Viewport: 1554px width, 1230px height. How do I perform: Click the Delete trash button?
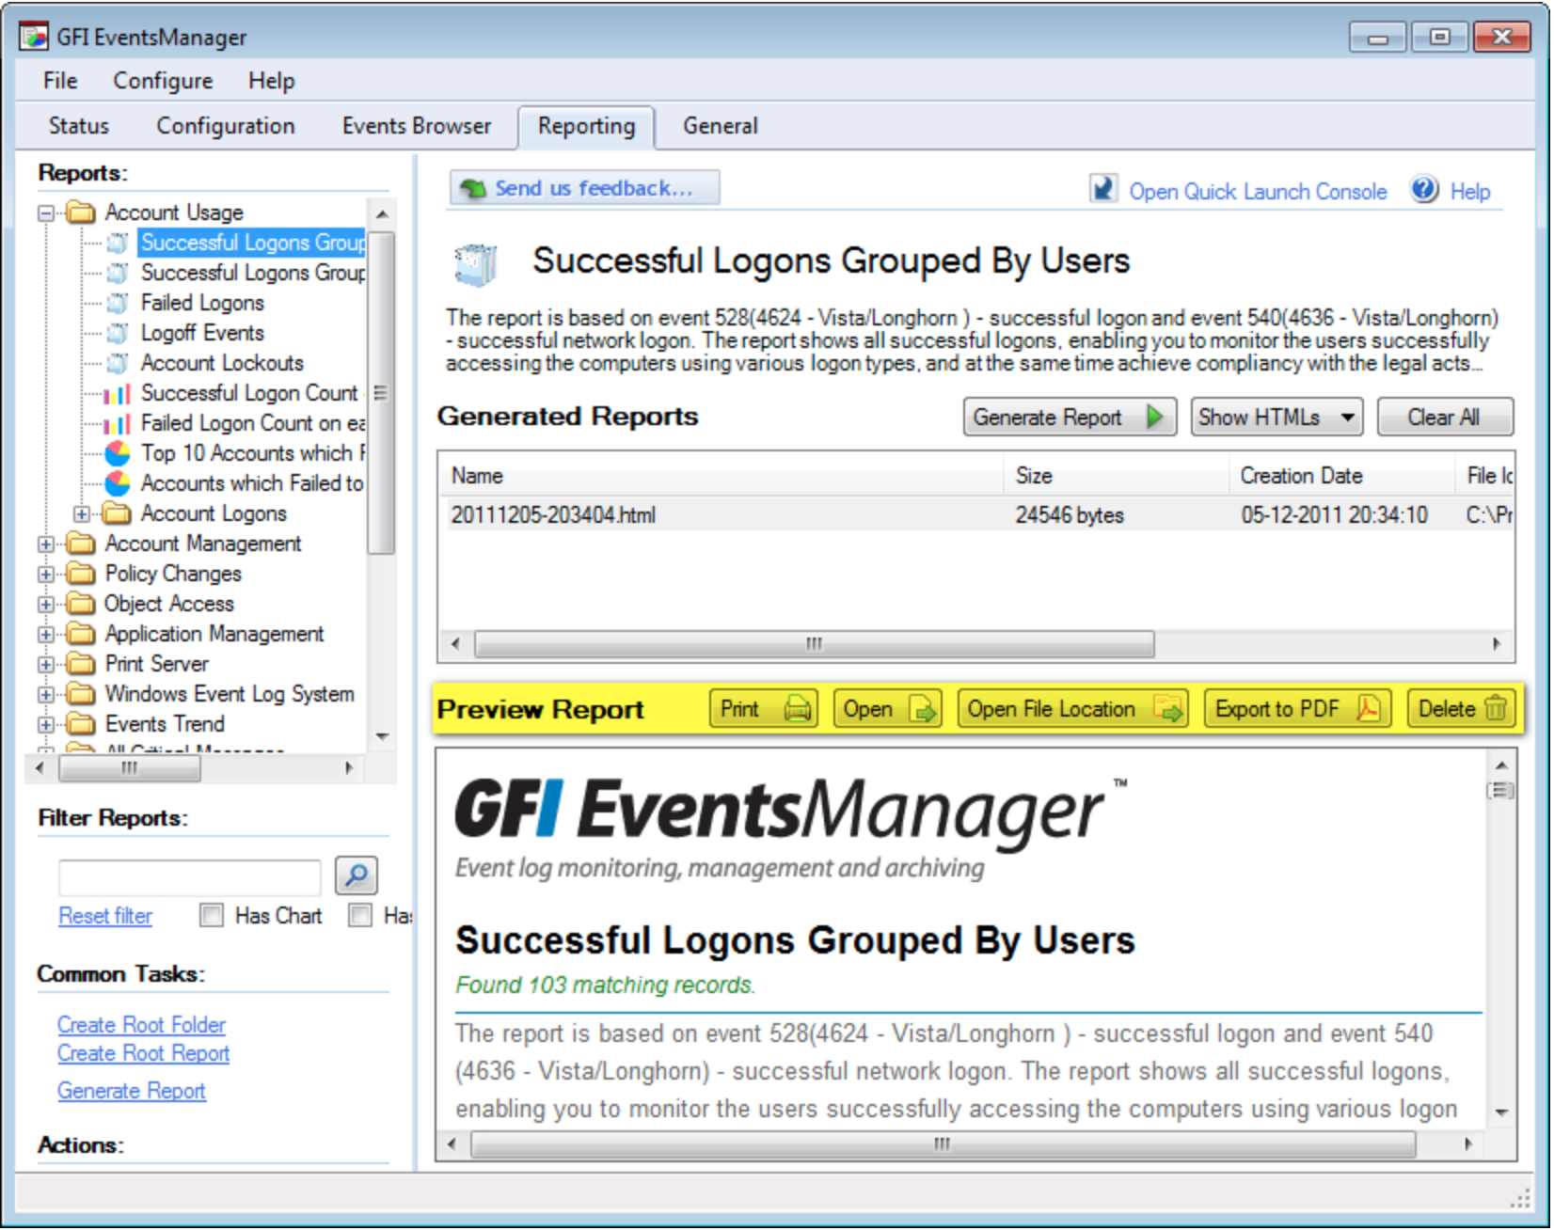point(1463,710)
